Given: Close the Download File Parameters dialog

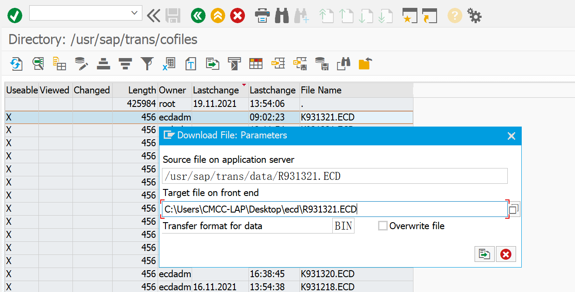Looking at the screenshot, I should click(x=512, y=136).
